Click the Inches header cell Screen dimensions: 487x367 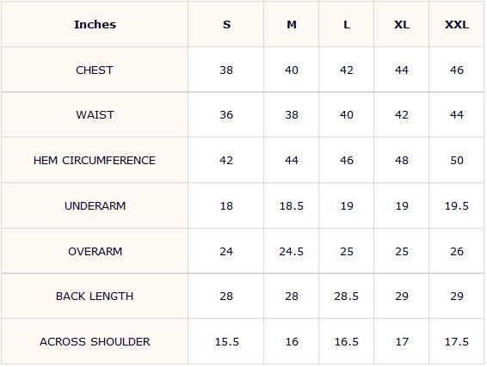(95, 24)
